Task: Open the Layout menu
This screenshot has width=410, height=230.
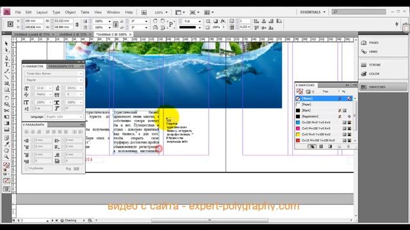Action: click(42, 12)
